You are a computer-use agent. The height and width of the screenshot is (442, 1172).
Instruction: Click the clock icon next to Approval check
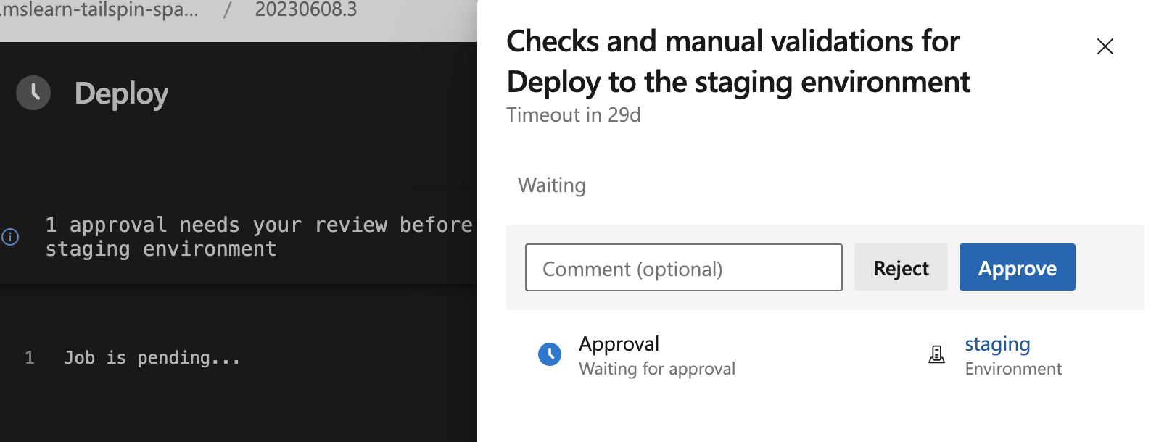[x=550, y=354]
